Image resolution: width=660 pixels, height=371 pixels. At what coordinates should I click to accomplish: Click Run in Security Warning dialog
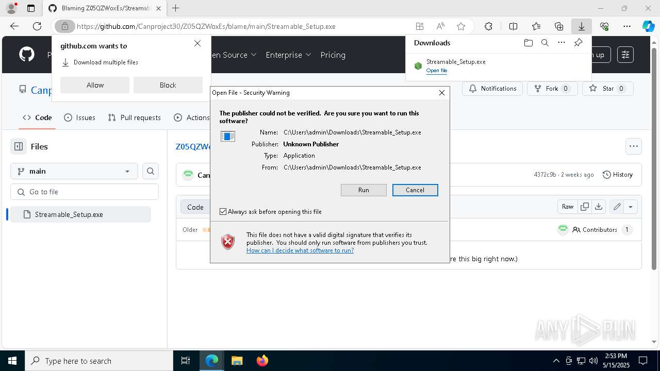364,190
